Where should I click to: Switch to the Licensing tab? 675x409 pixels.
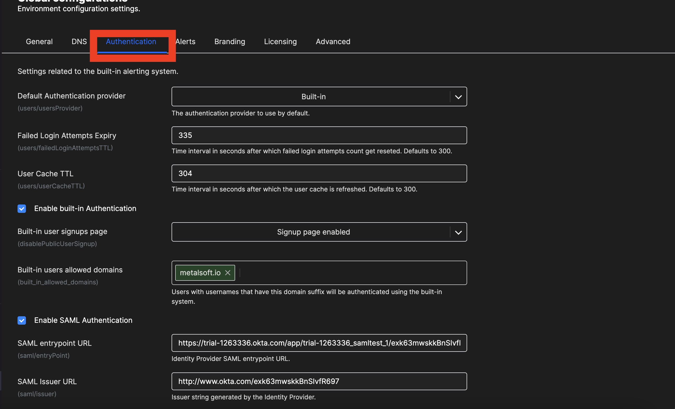[280, 42]
